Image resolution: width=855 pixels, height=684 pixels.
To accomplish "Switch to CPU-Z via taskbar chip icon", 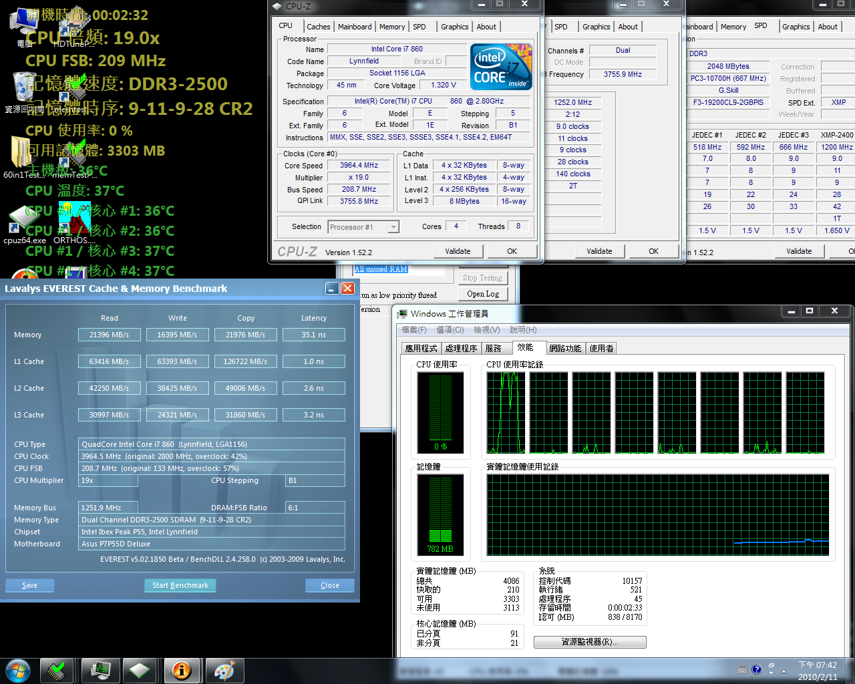I will click(x=140, y=670).
